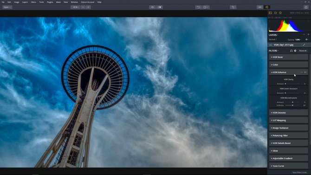311x175 pixels.
Task: Zoom in with the plus button
Action: [x=88, y=7]
